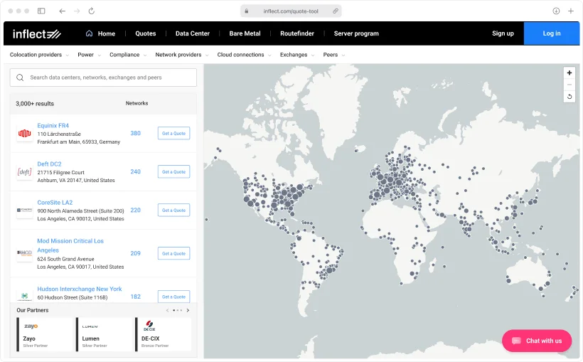The width and height of the screenshot is (583, 362).
Task: Click the DE-CIX partner logo
Action: [x=149, y=326]
